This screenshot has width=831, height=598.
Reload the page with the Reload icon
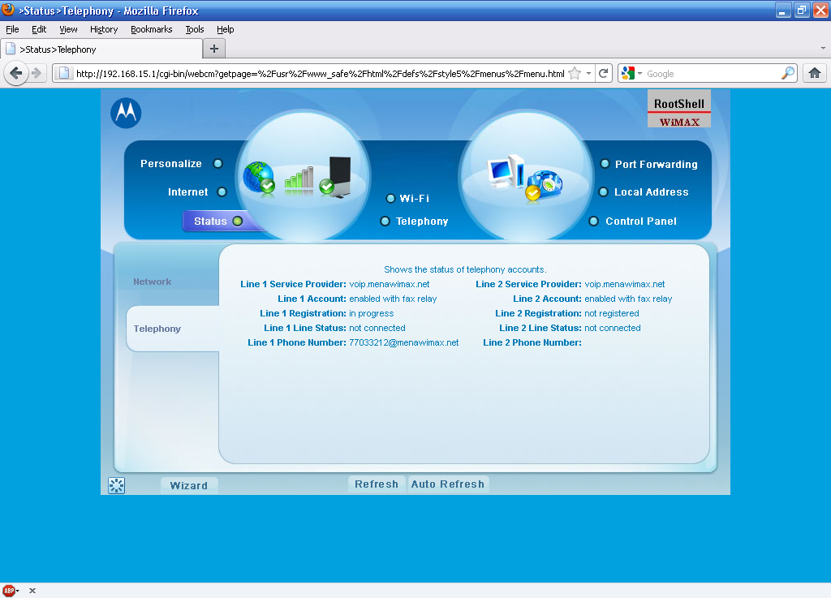click(603, 73)
